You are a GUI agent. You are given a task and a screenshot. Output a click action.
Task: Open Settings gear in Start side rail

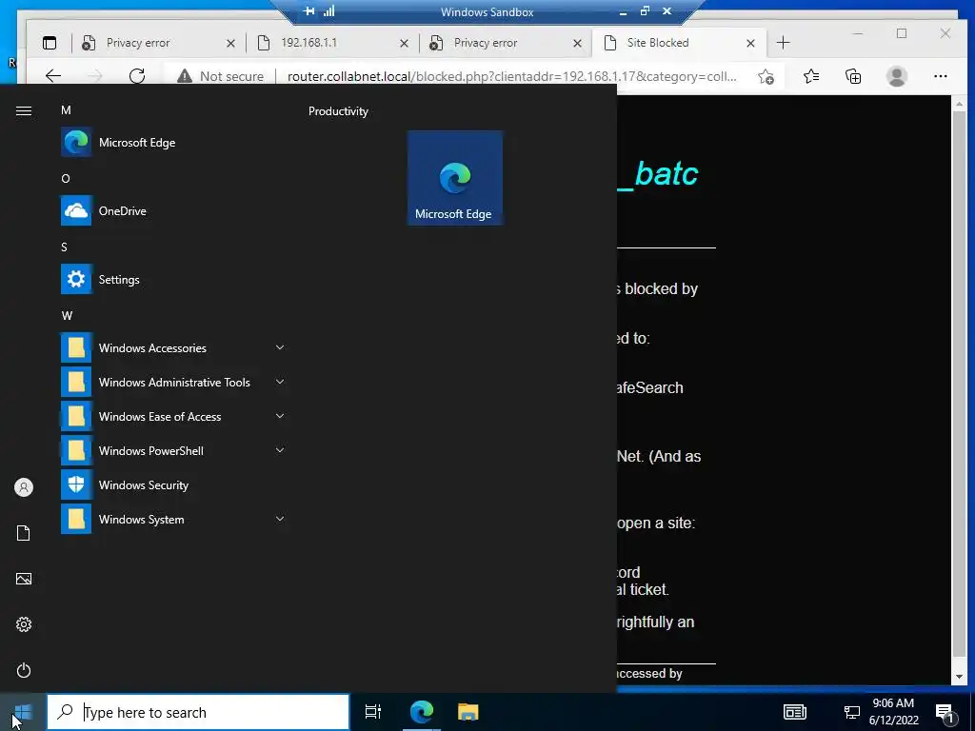24,624
